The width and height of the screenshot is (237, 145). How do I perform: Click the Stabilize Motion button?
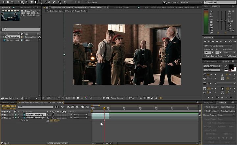click(x=227, y=111)
